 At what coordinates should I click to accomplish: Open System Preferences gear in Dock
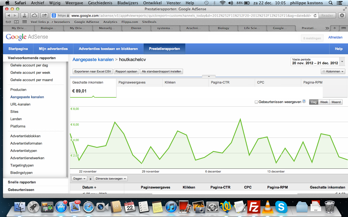pyautogui.click(x=212, y=207)
